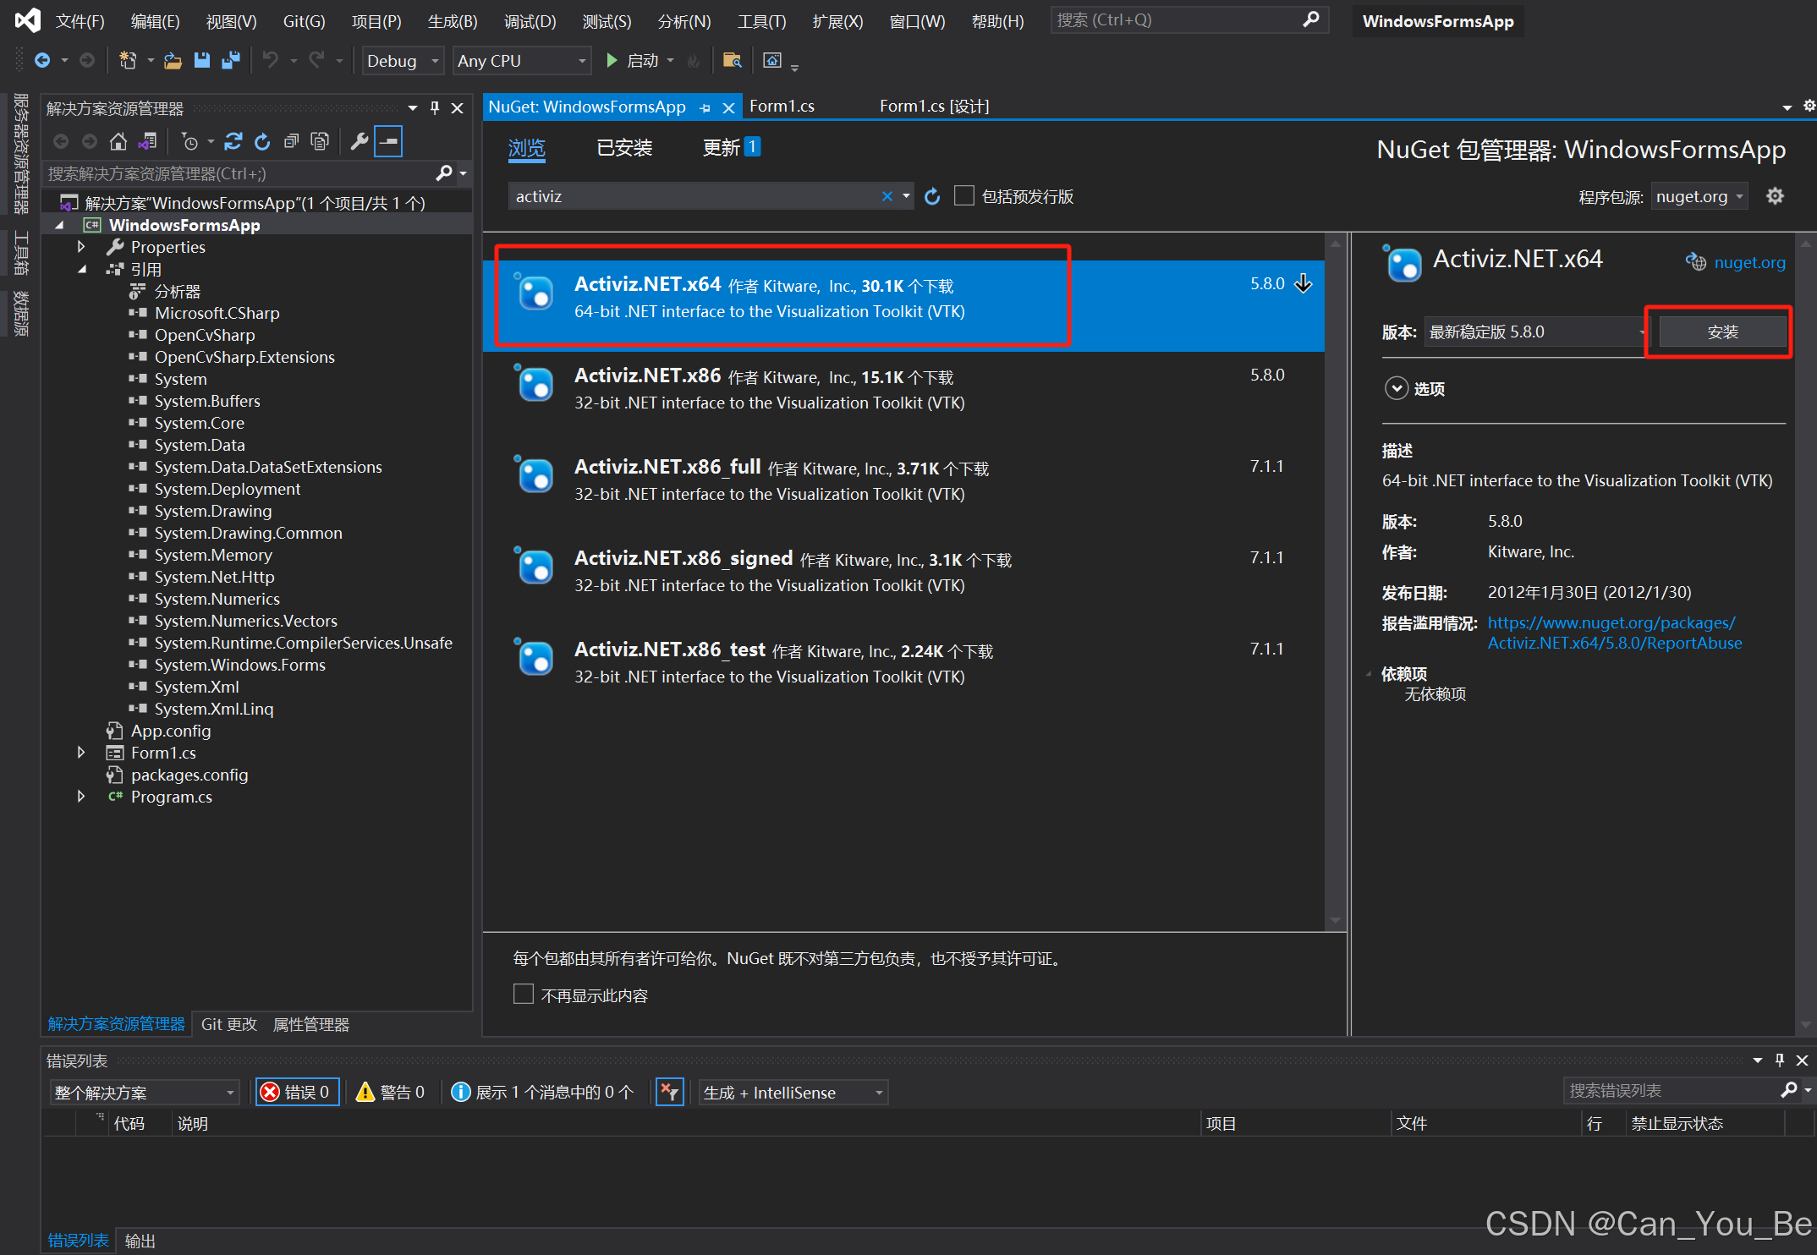This screenshot has width=1817, height=1255.
Task: Switch to the Installed packages tab
Action: (624, 148)
